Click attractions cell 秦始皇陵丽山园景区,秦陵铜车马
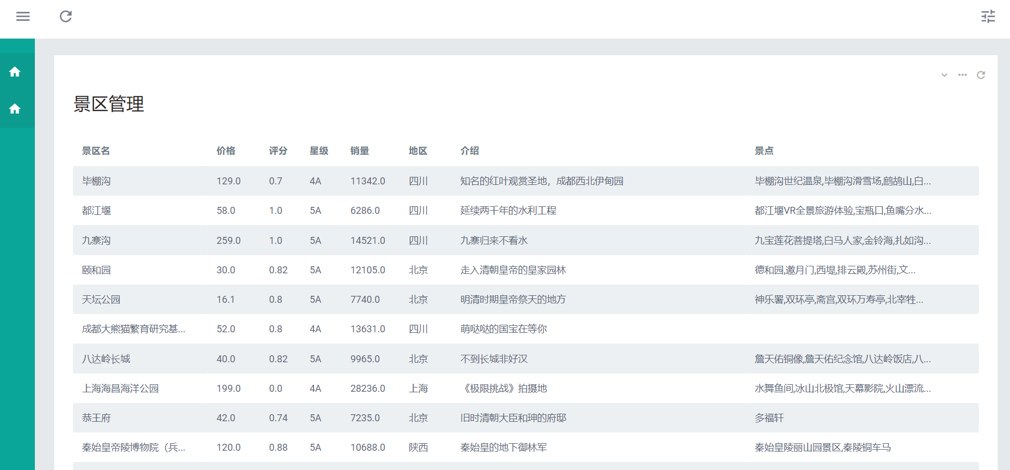 click(x=823, y=447)
